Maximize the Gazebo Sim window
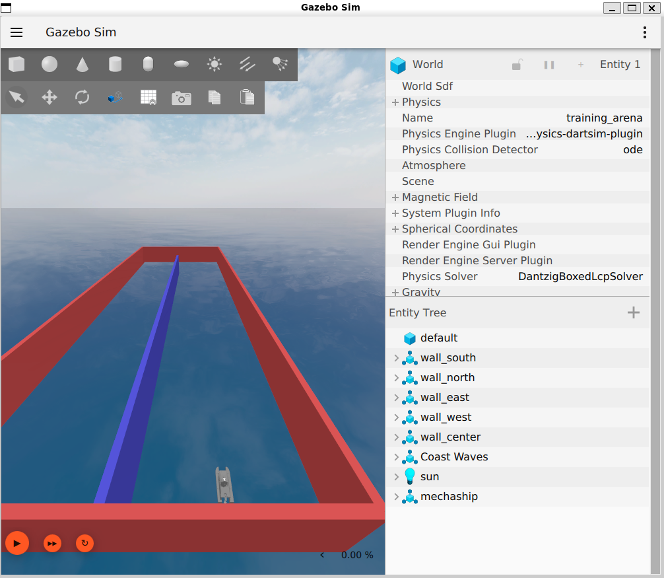 (x=632, y=8)
